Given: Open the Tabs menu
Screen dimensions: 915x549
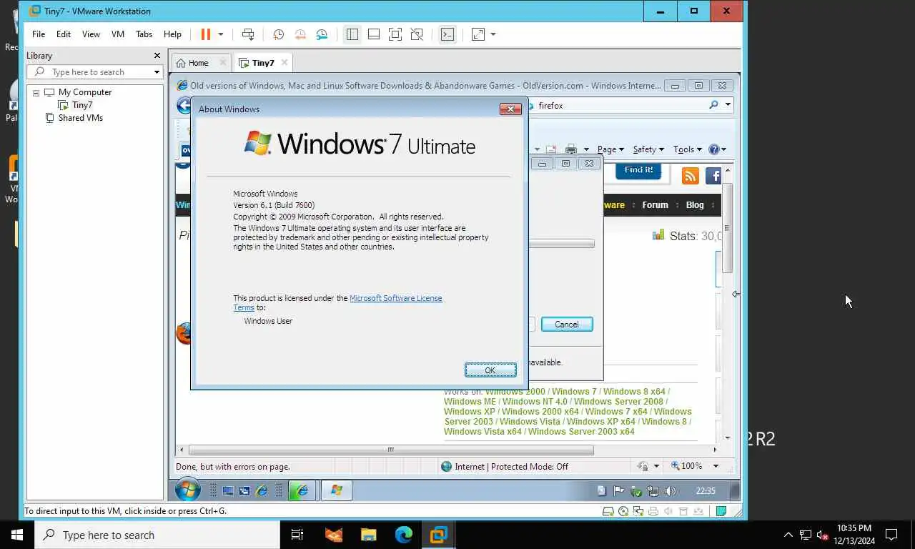Looking at the screenshot, I should [x=144, y=34].
